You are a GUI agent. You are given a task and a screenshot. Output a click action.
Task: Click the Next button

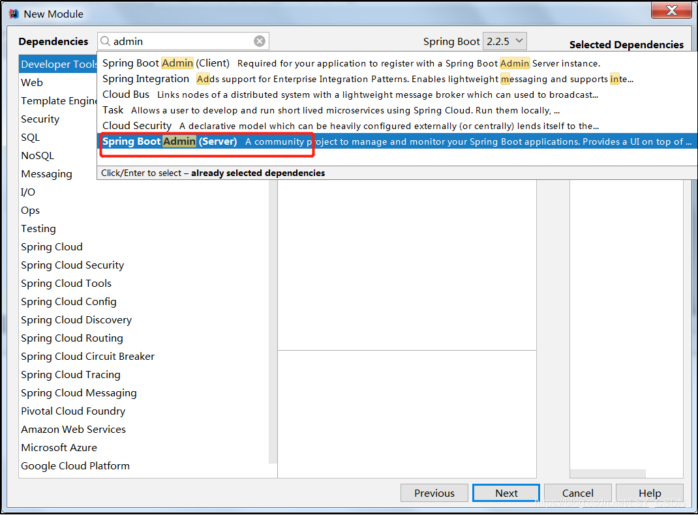click(506, 493)
